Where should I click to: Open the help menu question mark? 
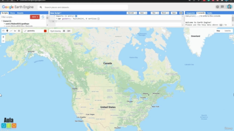218,7
